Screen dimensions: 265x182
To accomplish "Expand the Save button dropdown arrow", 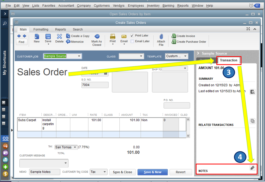I will click(48, 44).
